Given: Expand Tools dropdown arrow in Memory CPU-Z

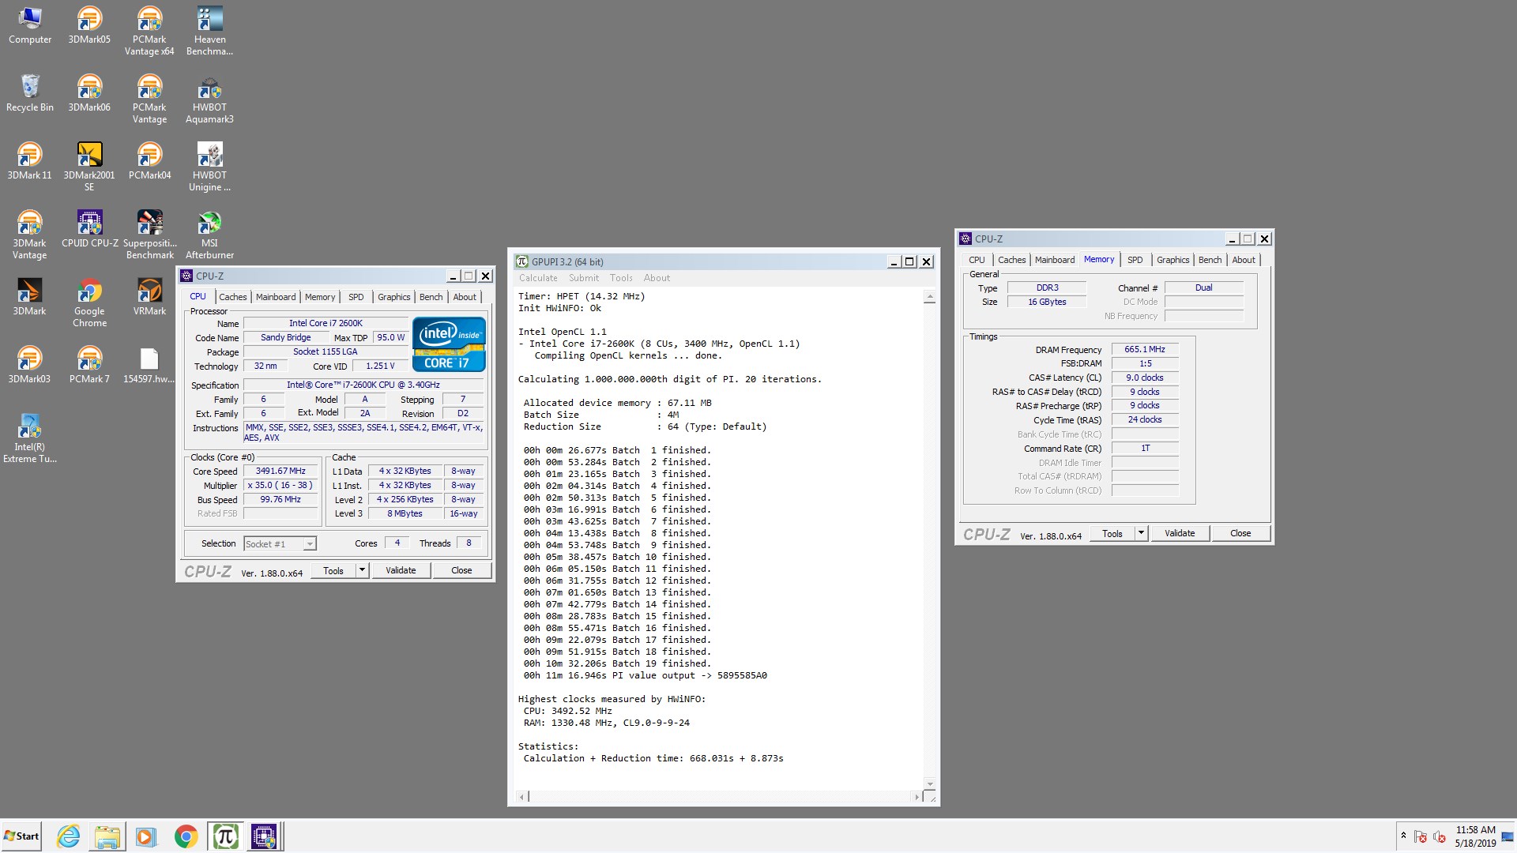Looking at the screenshot, I should coord(1141,533).
